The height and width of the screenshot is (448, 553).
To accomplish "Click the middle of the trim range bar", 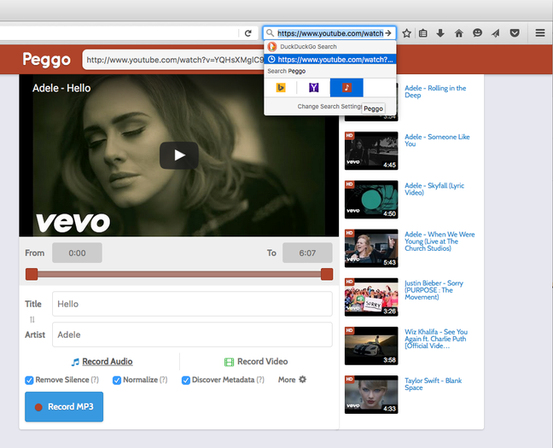I will (179, 274).
